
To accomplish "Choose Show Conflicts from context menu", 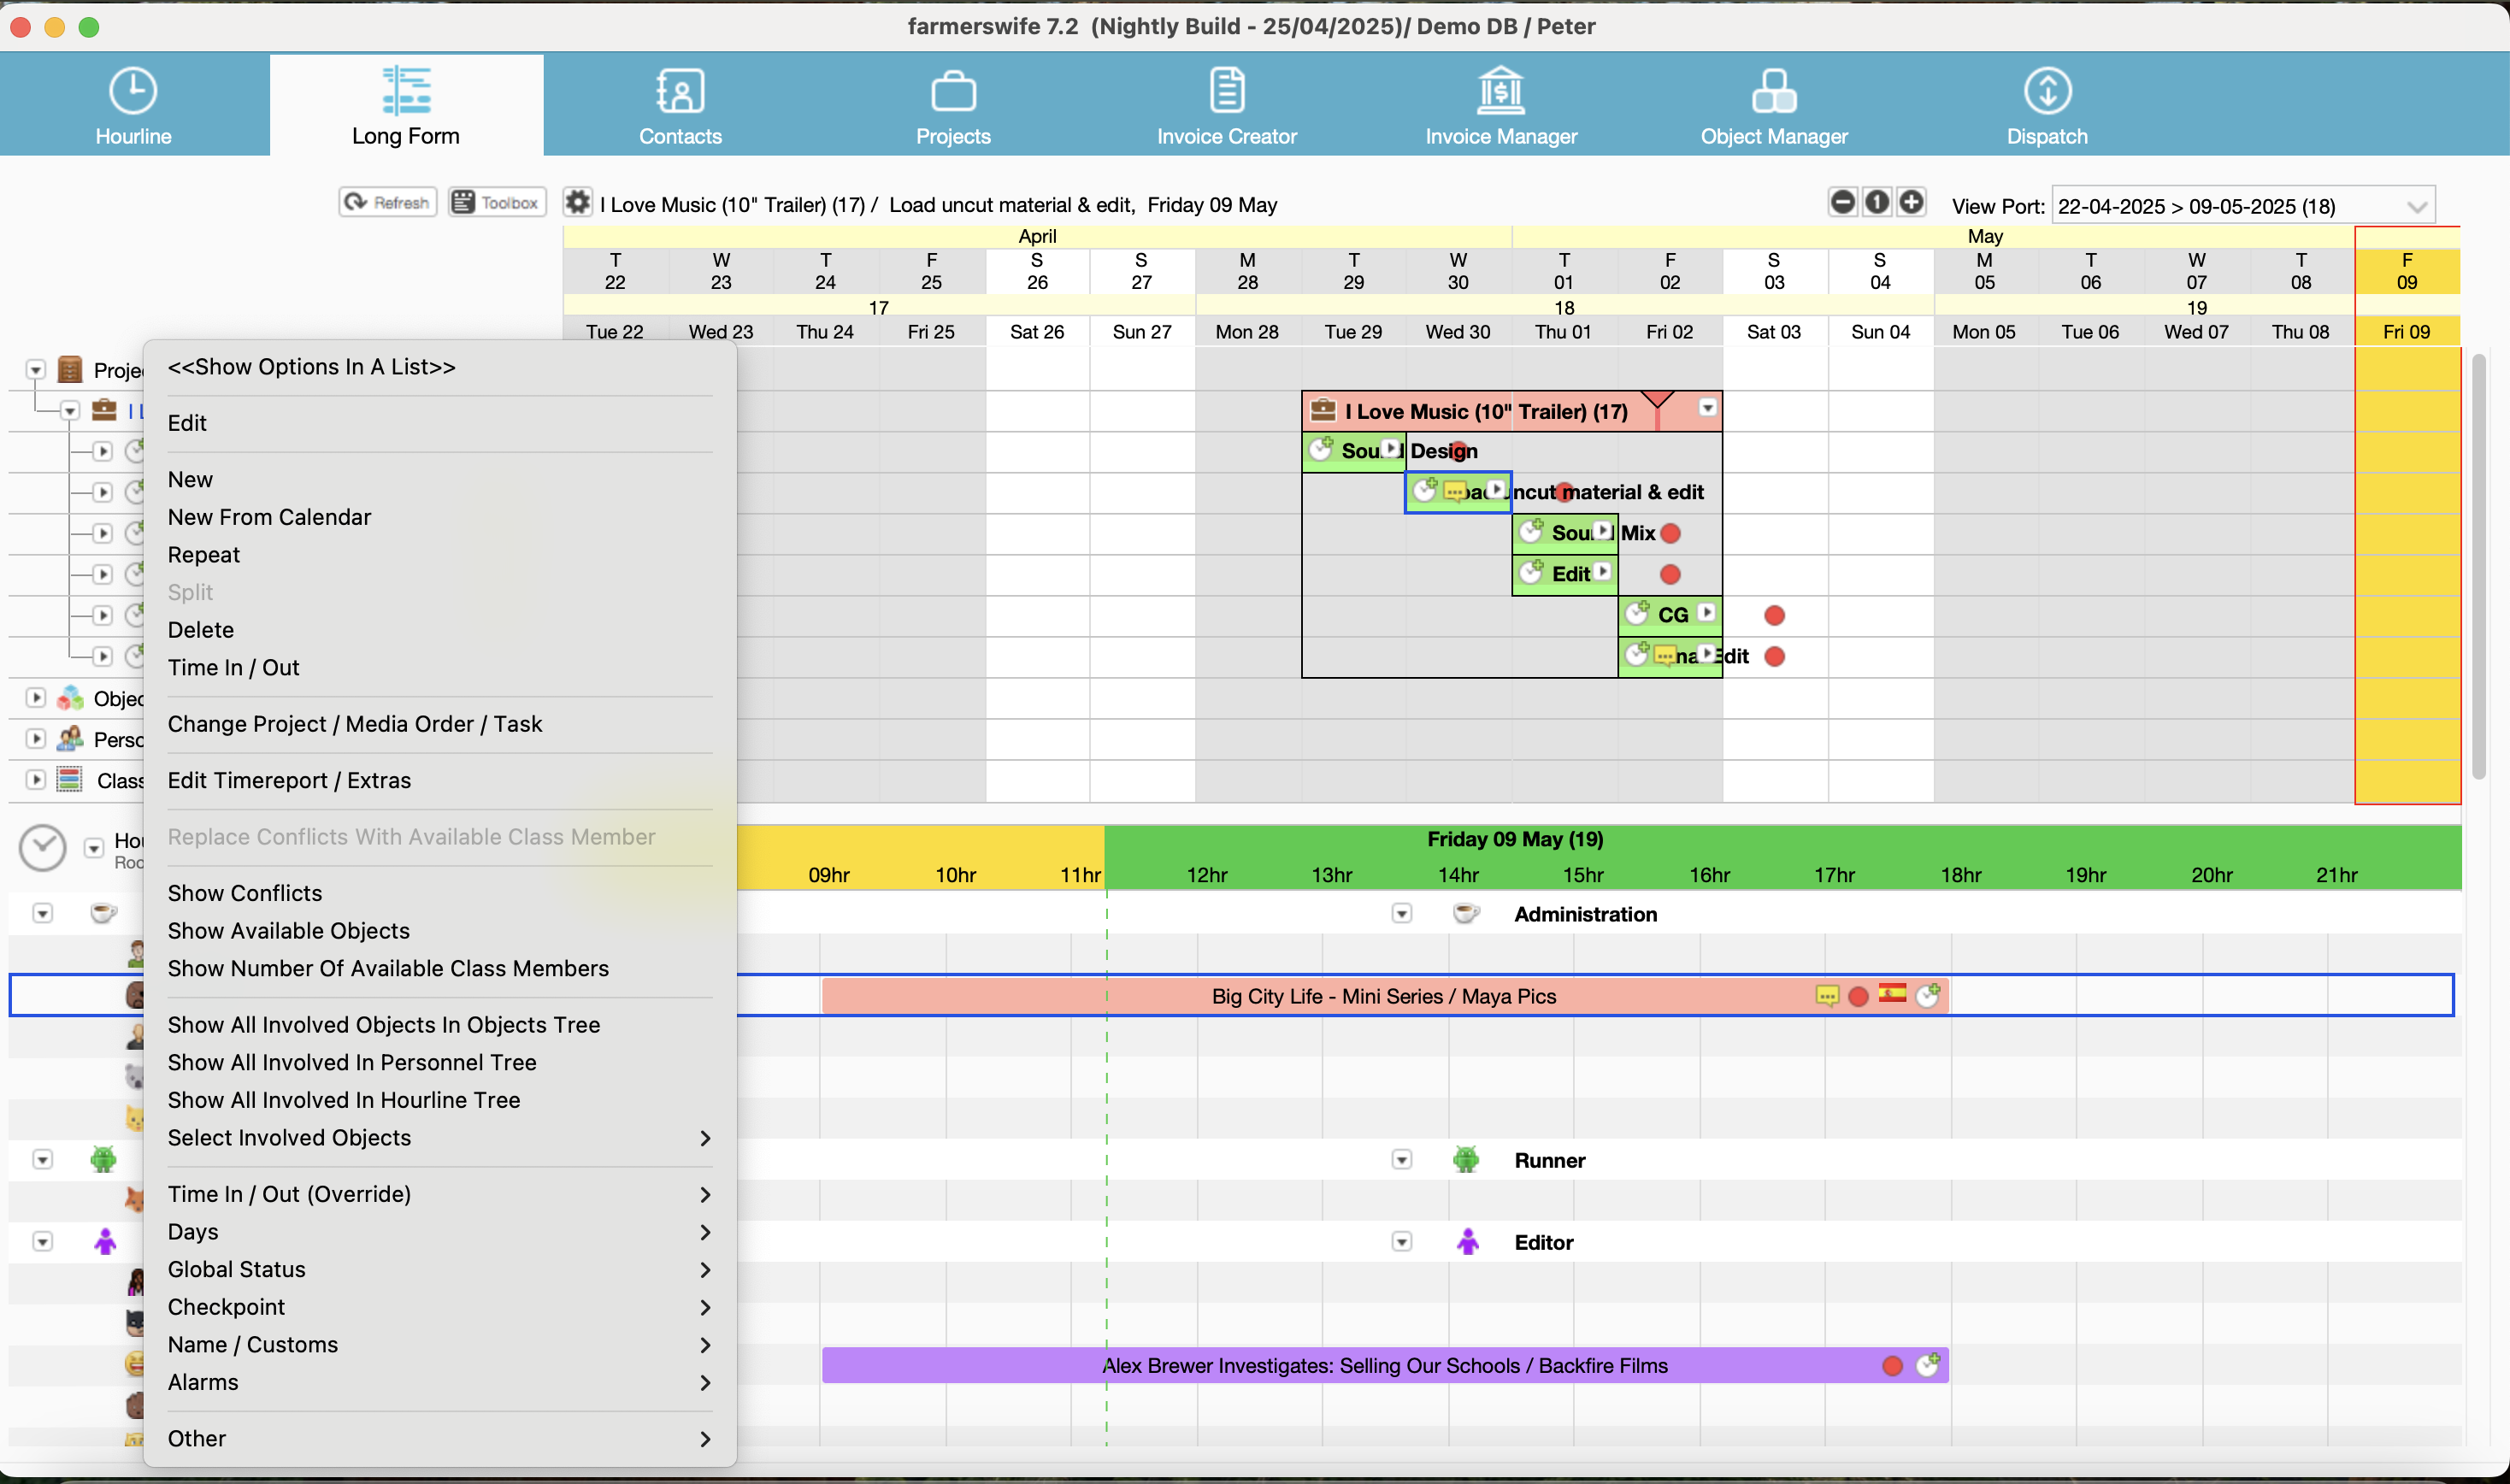I will pos(245,893).
